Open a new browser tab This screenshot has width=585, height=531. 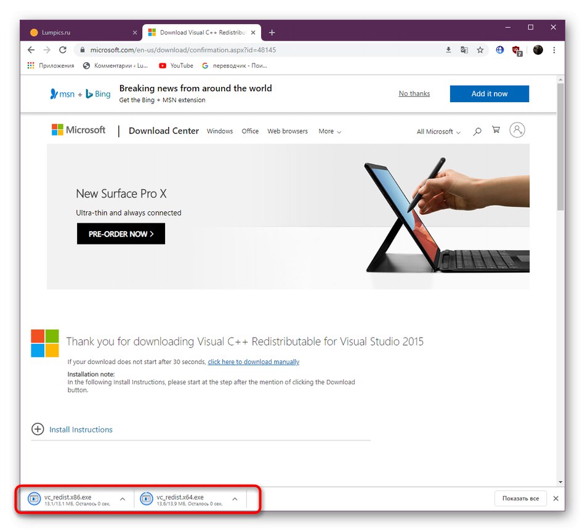[x=272, y=33]
